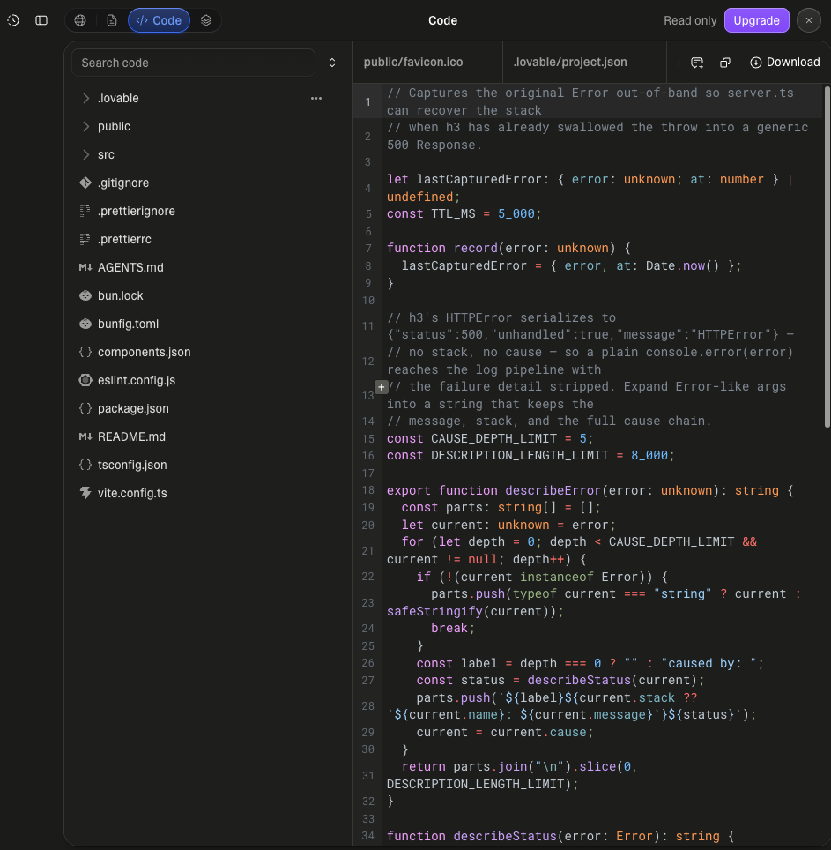Click 'function record' on line 7
This screenshot has width=831, height=850.
[442, 249]
